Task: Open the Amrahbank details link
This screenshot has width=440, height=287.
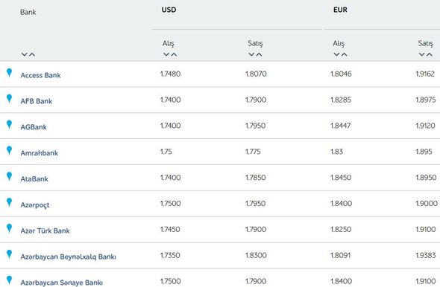Action: 40,153
